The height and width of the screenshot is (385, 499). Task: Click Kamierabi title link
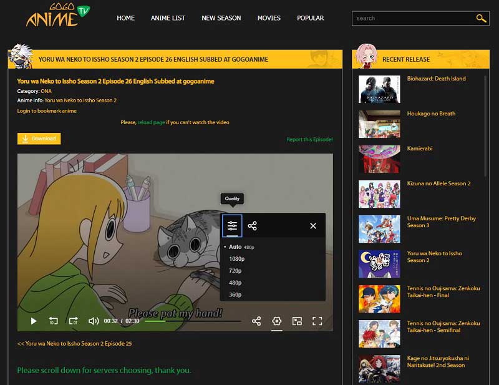pyautogui.click(x=420, y=149)
